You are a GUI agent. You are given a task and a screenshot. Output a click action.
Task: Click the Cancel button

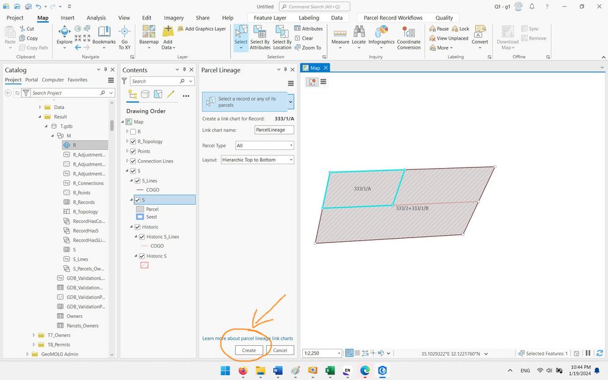(280, 350)
